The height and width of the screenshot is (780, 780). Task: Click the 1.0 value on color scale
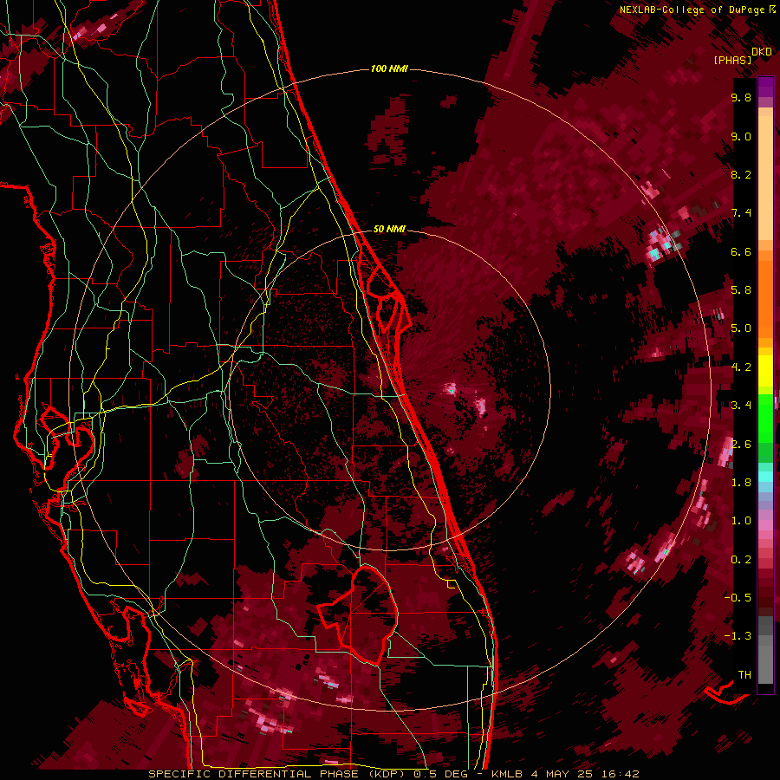pos(741,521)
